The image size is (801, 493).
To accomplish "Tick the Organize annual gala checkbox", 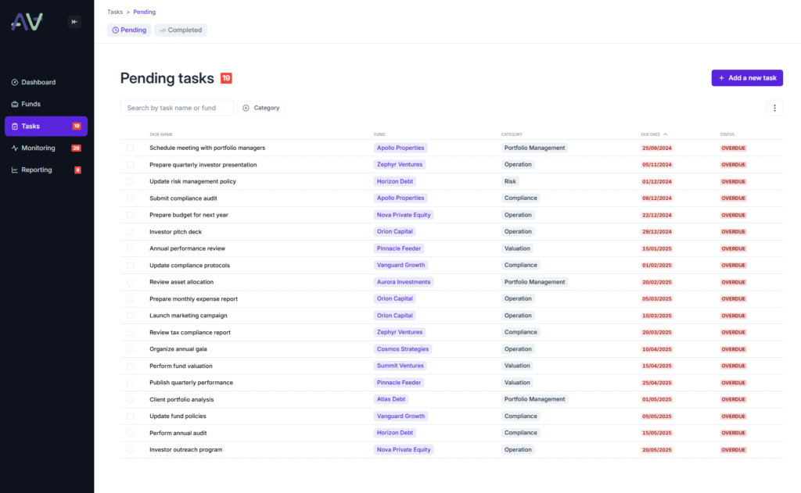I will pos(131,349).
